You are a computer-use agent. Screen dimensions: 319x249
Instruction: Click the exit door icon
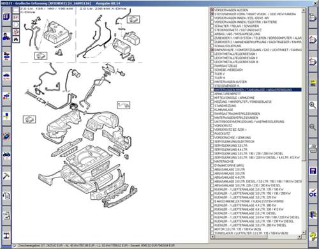coord(313,215)
